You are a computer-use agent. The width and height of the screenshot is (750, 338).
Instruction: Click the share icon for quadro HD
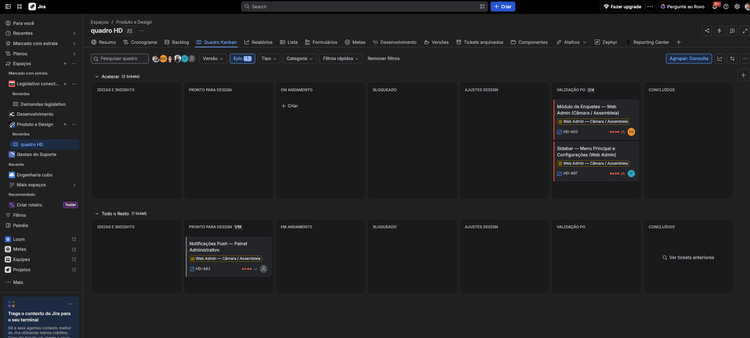(x=707, y=31)
